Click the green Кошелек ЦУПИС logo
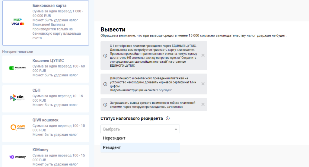This screenshot has width=309, height=167. pos(18,68)
